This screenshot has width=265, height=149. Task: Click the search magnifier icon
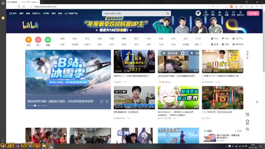pos(168,14)
